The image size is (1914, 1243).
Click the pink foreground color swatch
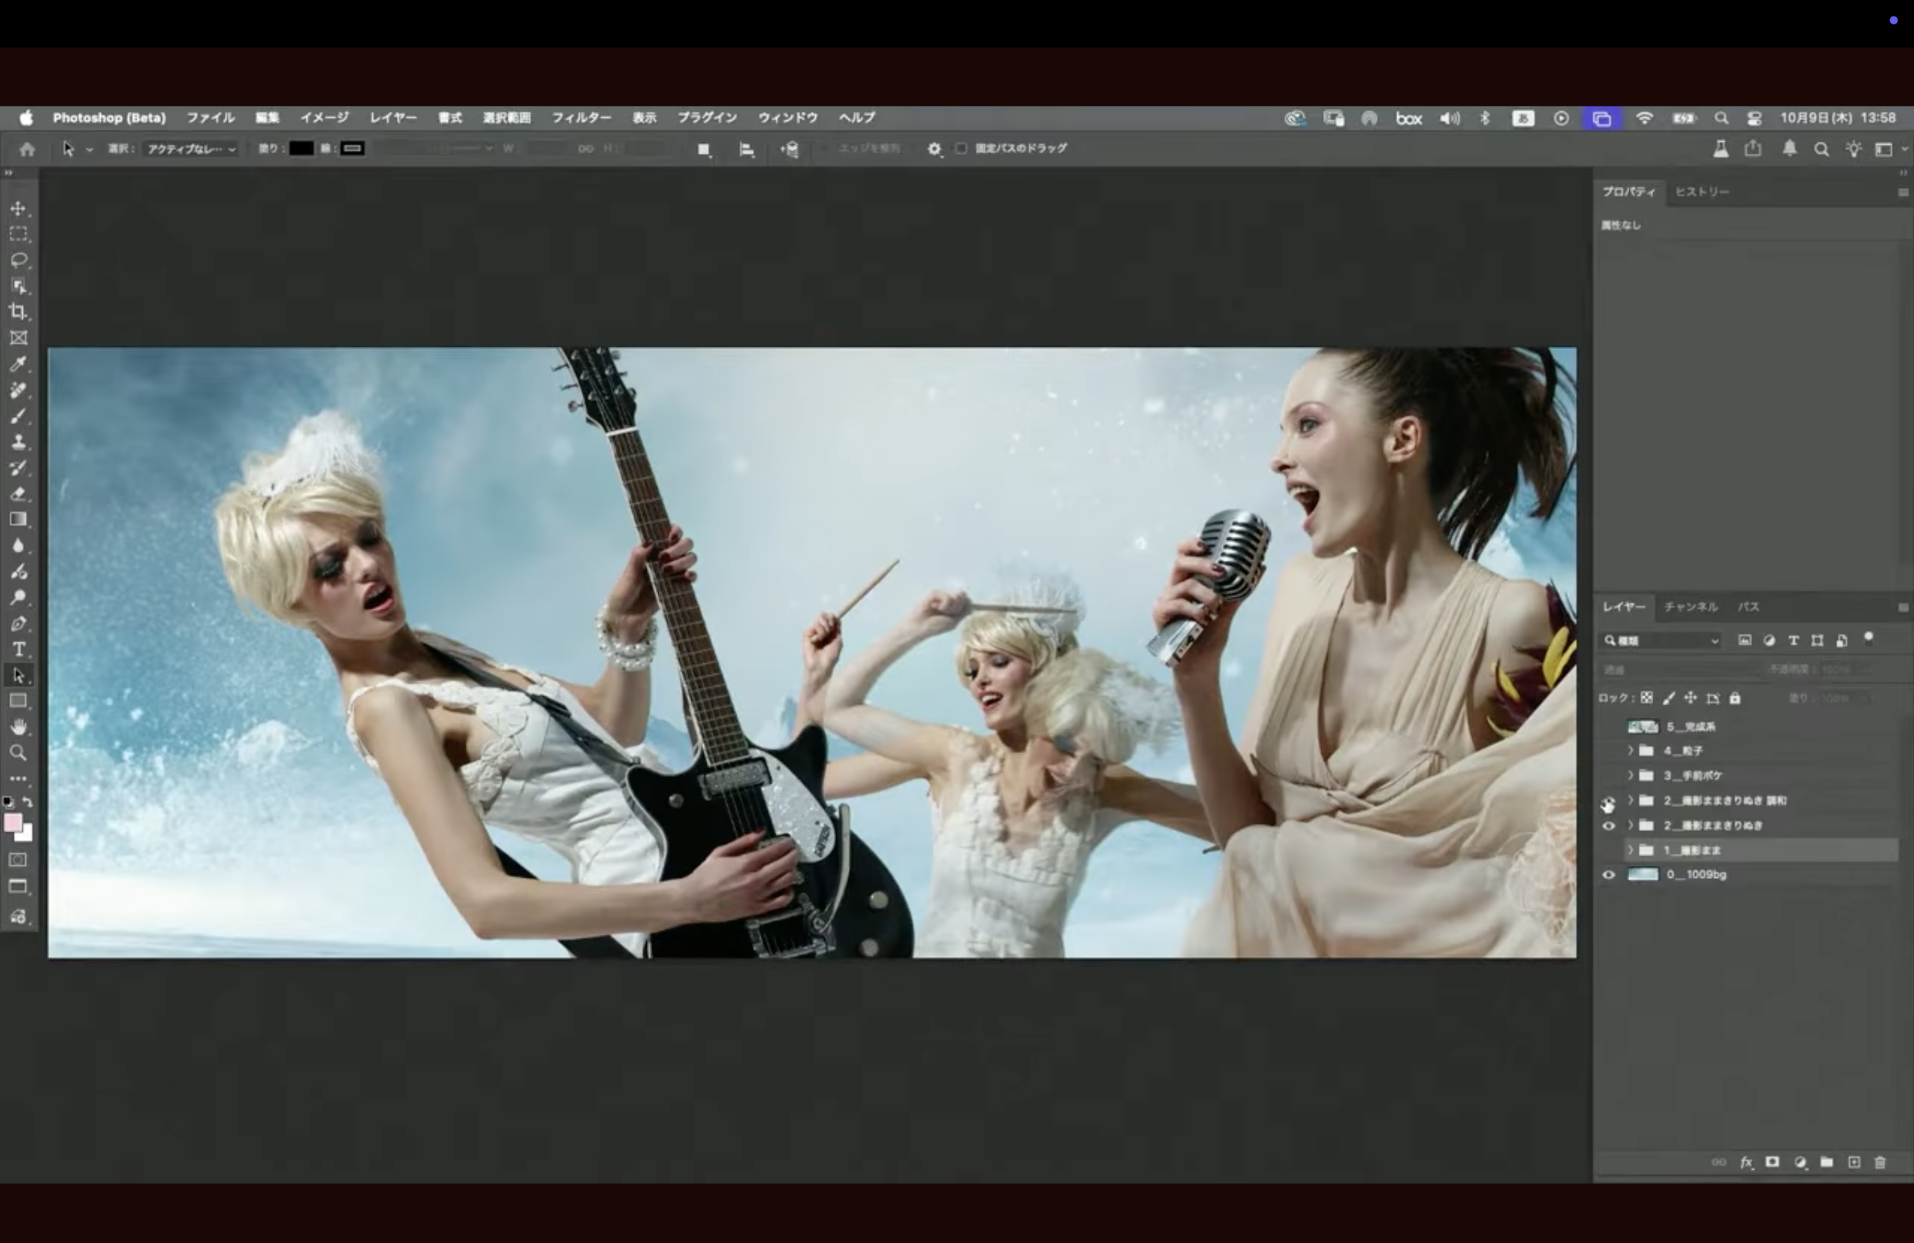point(12,823)
